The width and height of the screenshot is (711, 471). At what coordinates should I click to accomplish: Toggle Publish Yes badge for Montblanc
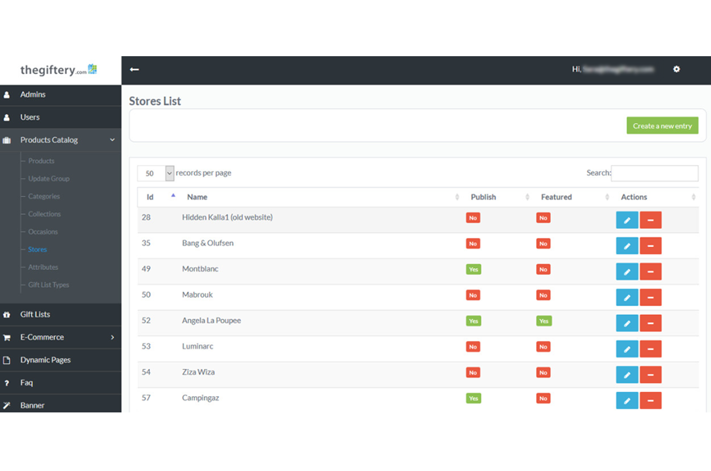(473, 270)
